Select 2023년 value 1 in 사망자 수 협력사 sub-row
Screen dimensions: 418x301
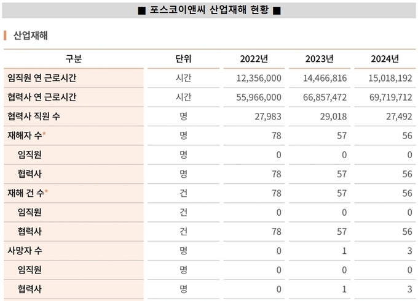tap(344, 289)
